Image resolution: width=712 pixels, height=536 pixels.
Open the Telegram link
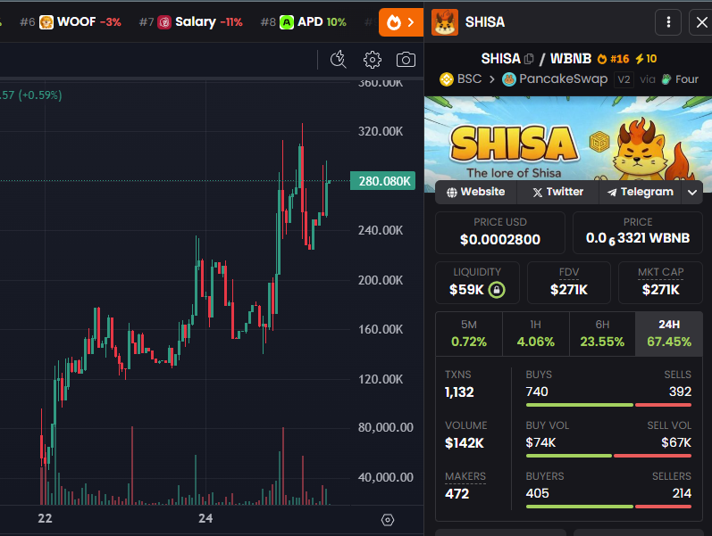(641, 192)
